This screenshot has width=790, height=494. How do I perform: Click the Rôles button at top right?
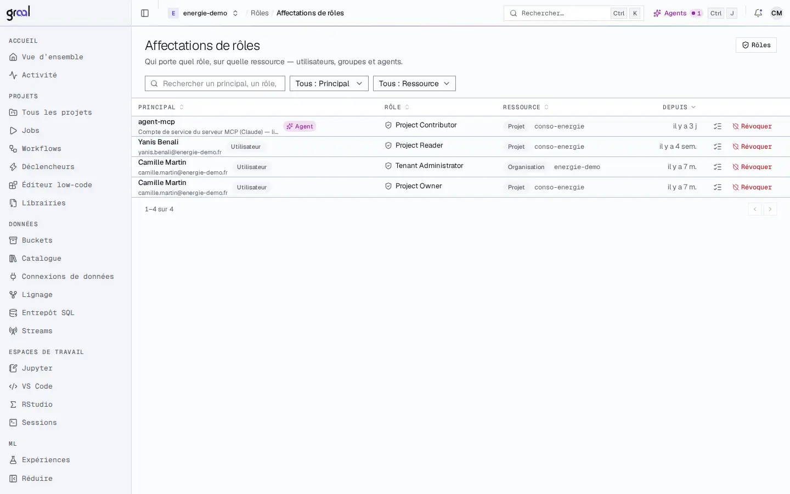756,45
